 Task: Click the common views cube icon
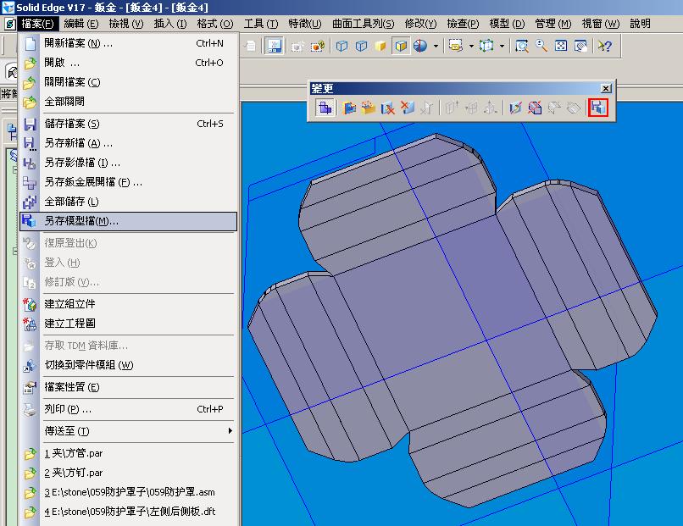486,46
